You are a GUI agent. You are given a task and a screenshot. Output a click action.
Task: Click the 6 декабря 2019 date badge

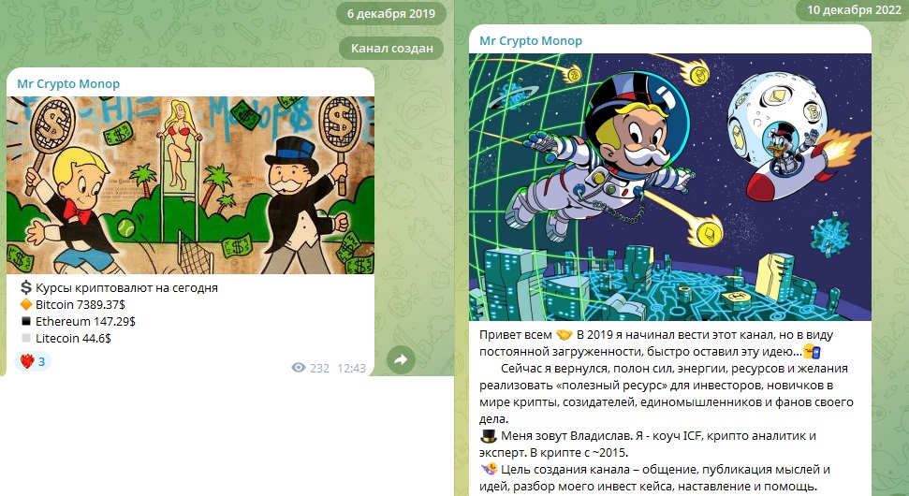coord(391,14)
